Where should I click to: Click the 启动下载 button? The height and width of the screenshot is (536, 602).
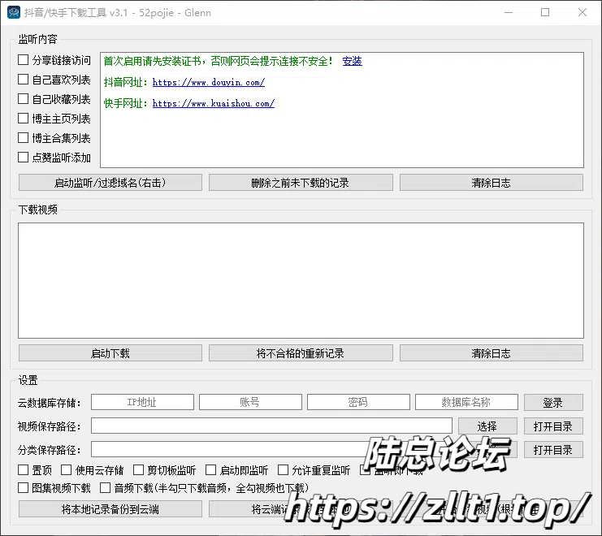tap(110, 353)
